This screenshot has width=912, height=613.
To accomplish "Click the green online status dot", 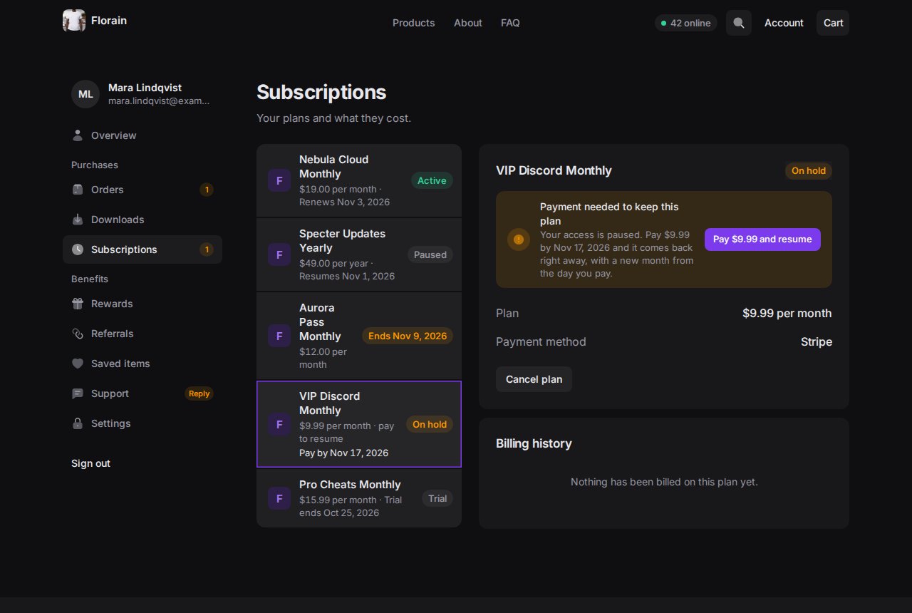I will tap(664, 24).
